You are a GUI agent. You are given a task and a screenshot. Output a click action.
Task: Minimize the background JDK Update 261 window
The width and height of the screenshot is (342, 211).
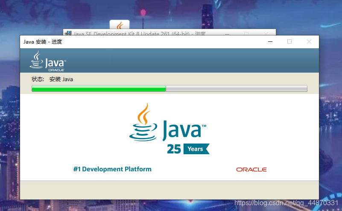[x=227, y=34]
